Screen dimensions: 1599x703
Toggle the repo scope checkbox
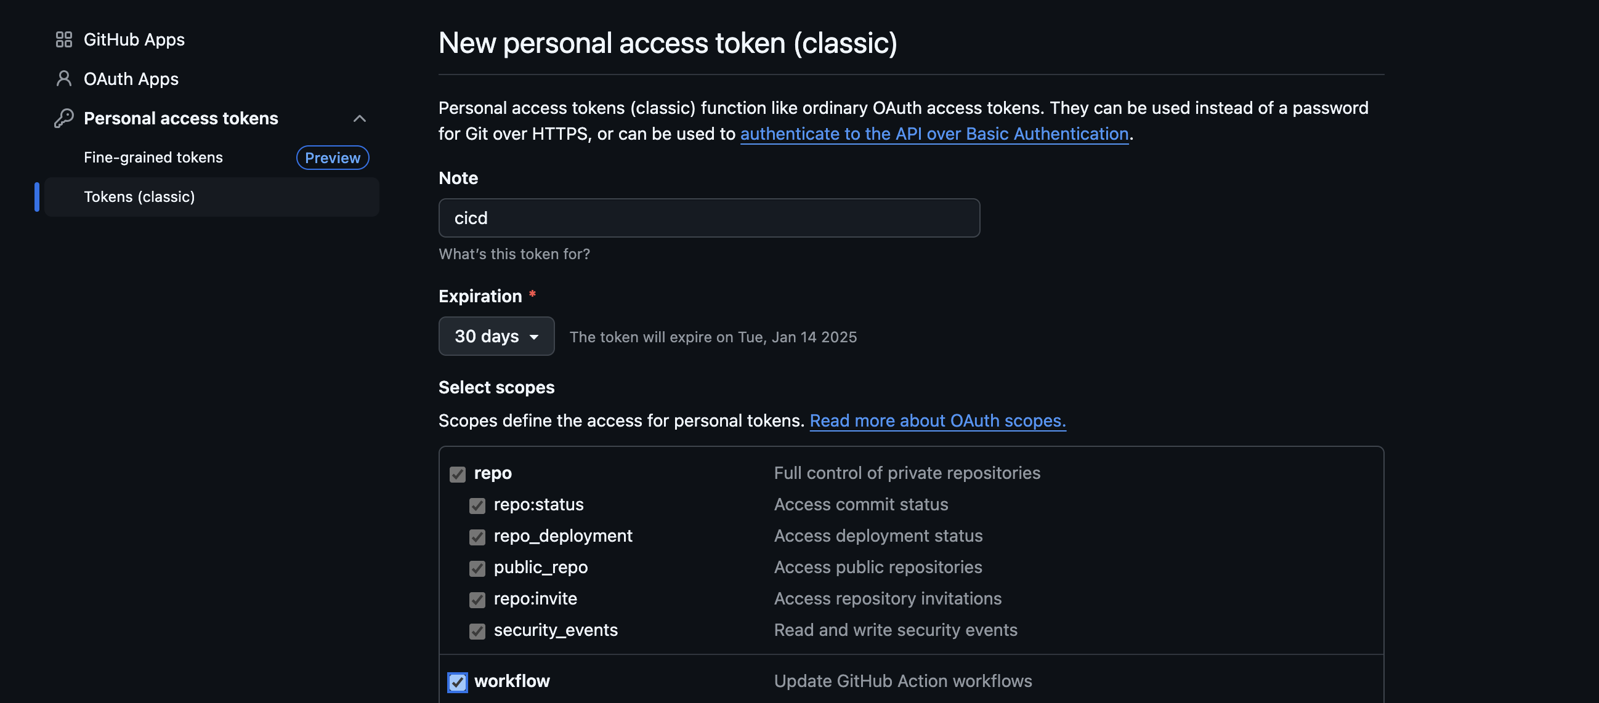(458, 474)
